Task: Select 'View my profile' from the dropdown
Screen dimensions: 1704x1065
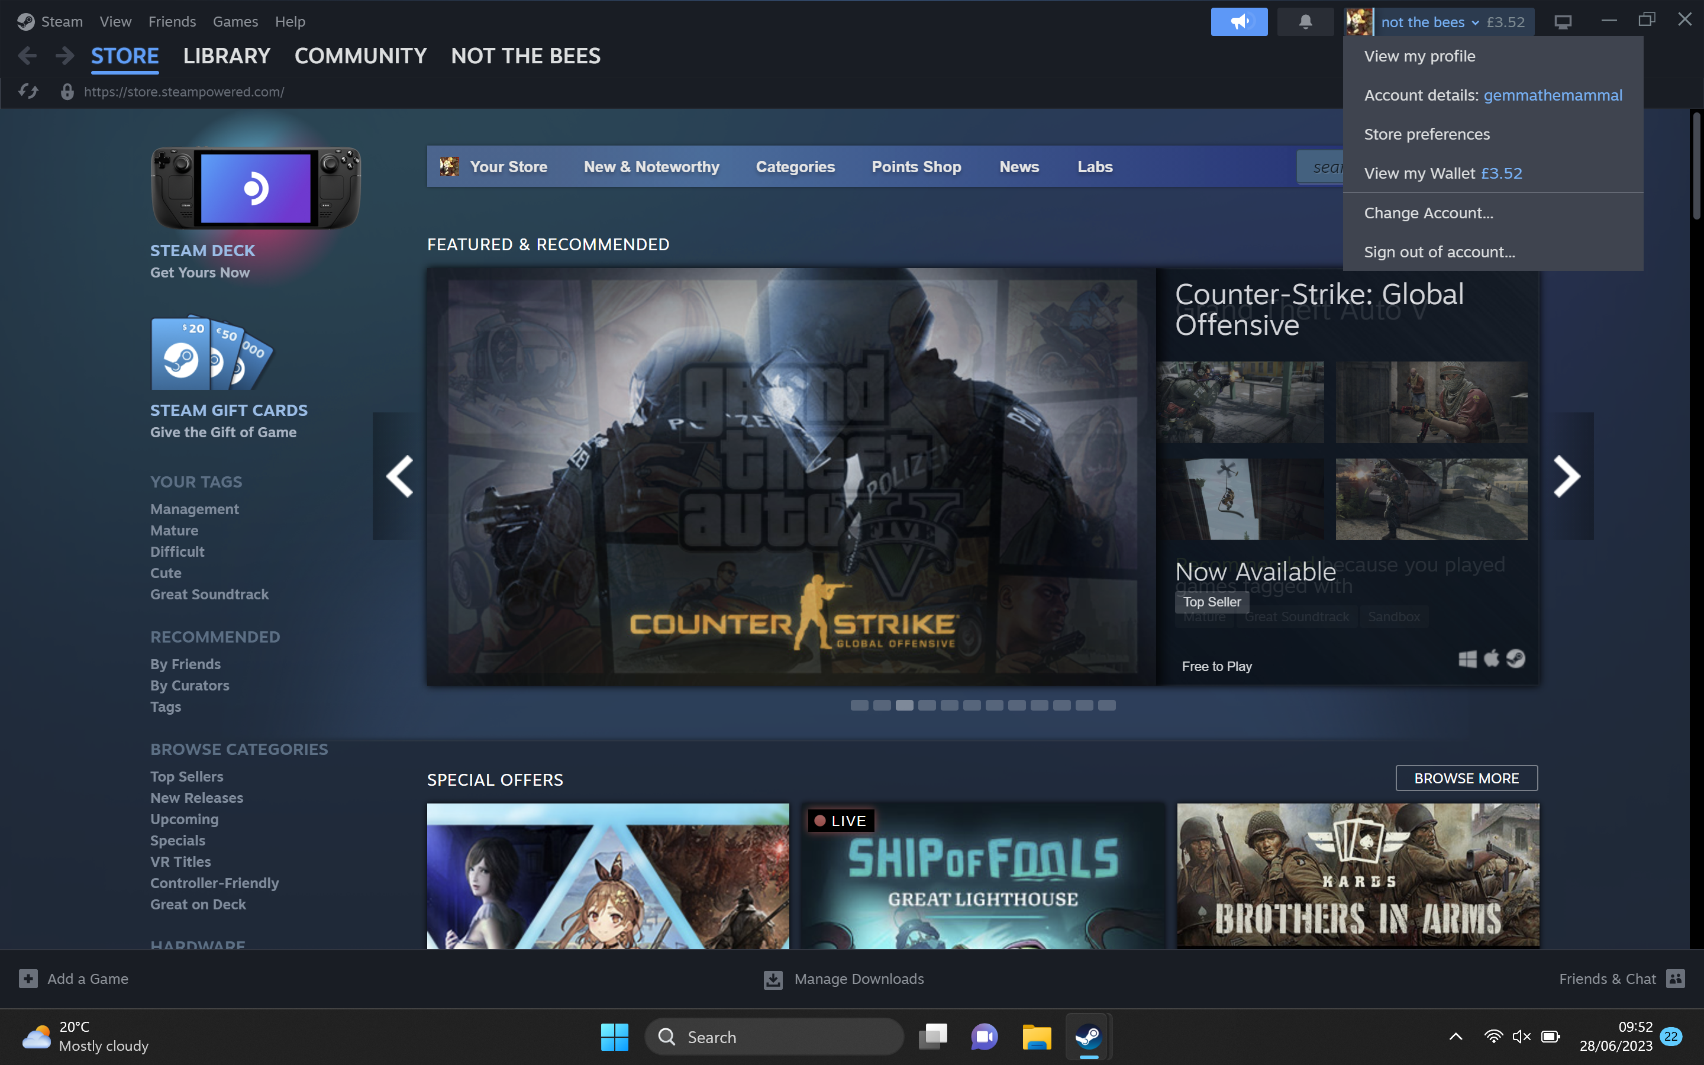Action: [x=1493, y=56]
